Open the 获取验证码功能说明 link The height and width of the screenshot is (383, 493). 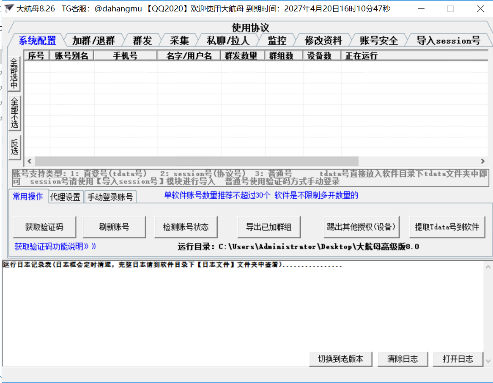point(55,246)
